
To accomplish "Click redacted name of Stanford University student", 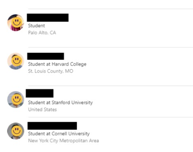I will (x=40, y=94).
